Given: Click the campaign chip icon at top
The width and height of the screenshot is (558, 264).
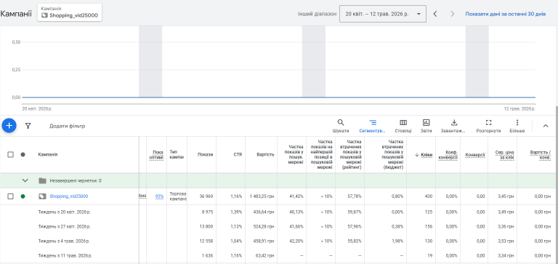Looking at the screenshot, I should click(x=44, y=15).
